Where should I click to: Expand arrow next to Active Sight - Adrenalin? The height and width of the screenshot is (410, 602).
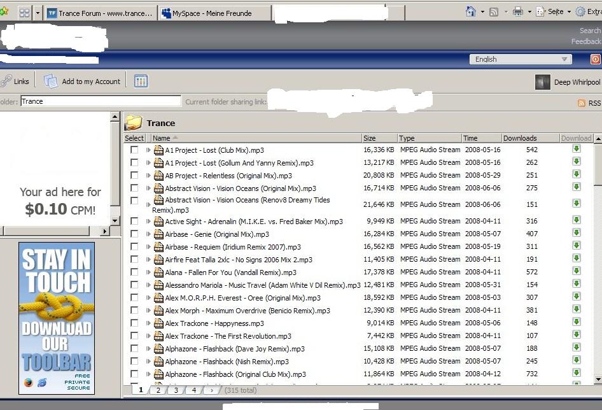[x=148, y=222]
